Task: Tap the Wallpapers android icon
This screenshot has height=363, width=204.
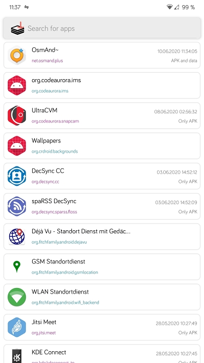Action: (17, 146)
